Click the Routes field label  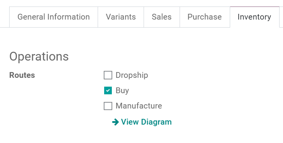pyautogui.click(x=22, y=75)
